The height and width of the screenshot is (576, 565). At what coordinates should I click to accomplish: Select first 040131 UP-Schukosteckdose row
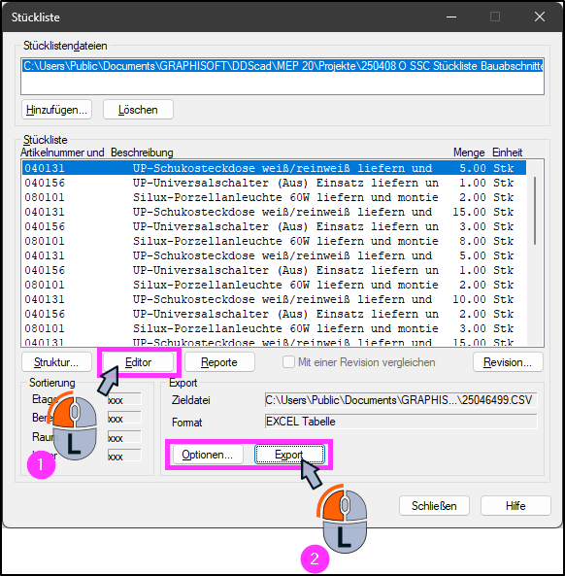(274, 168)
